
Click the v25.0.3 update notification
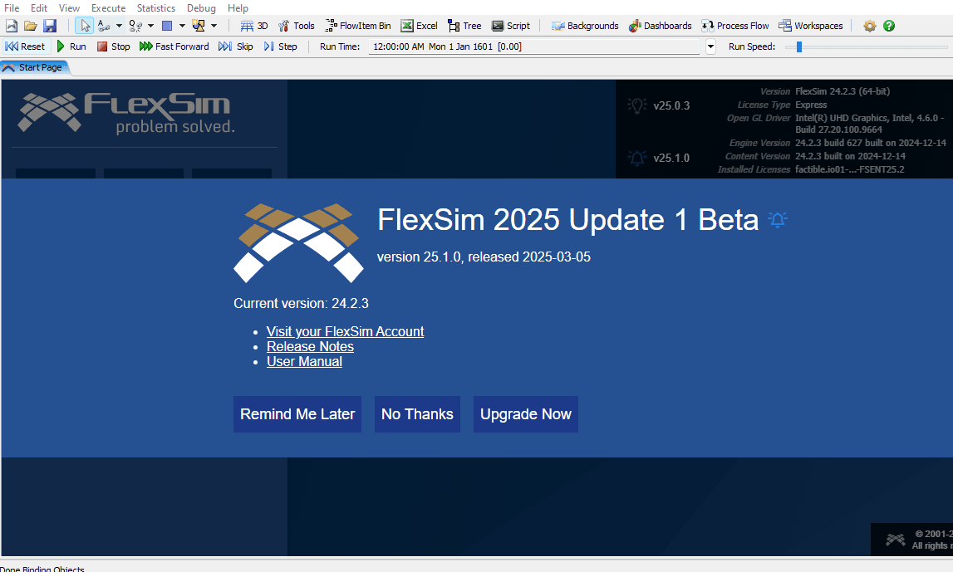point(659,105)
